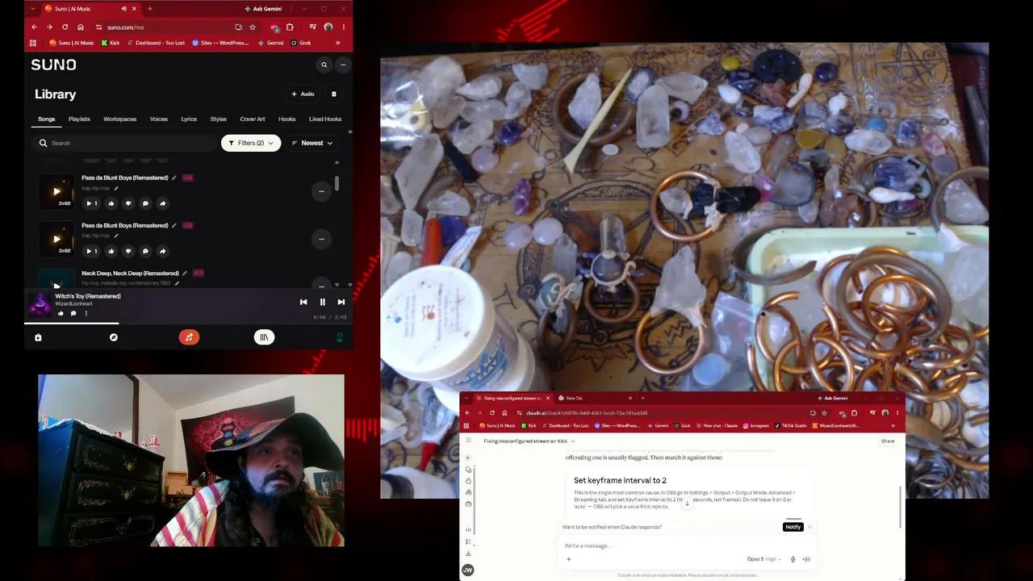Seek within the Suno player progress bar
Image resolution: width=1033 pixels, height=581 pixels.
tap(188, 324)
